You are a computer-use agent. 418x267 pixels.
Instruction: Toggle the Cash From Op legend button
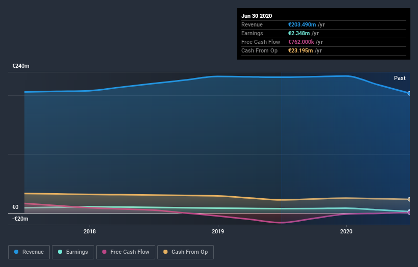click(185, 252)
